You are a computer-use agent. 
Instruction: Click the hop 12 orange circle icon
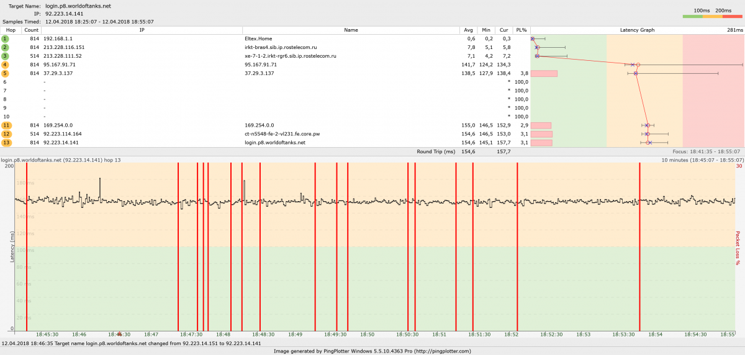click(6, 134)
